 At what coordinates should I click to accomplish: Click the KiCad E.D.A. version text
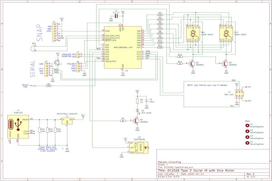169,176
